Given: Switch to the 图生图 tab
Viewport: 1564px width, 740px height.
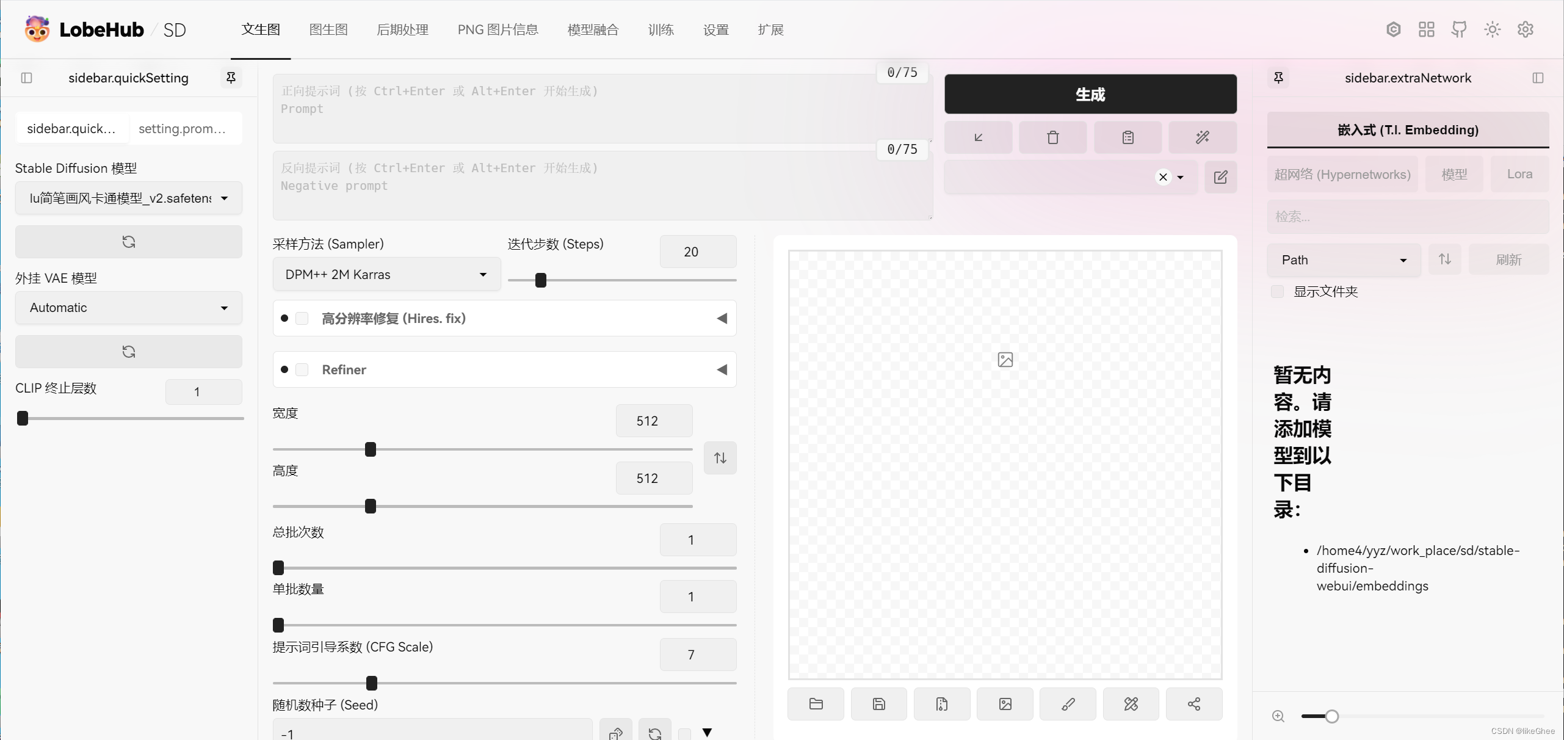Looking at the screenshot, I should click(328, 29).
